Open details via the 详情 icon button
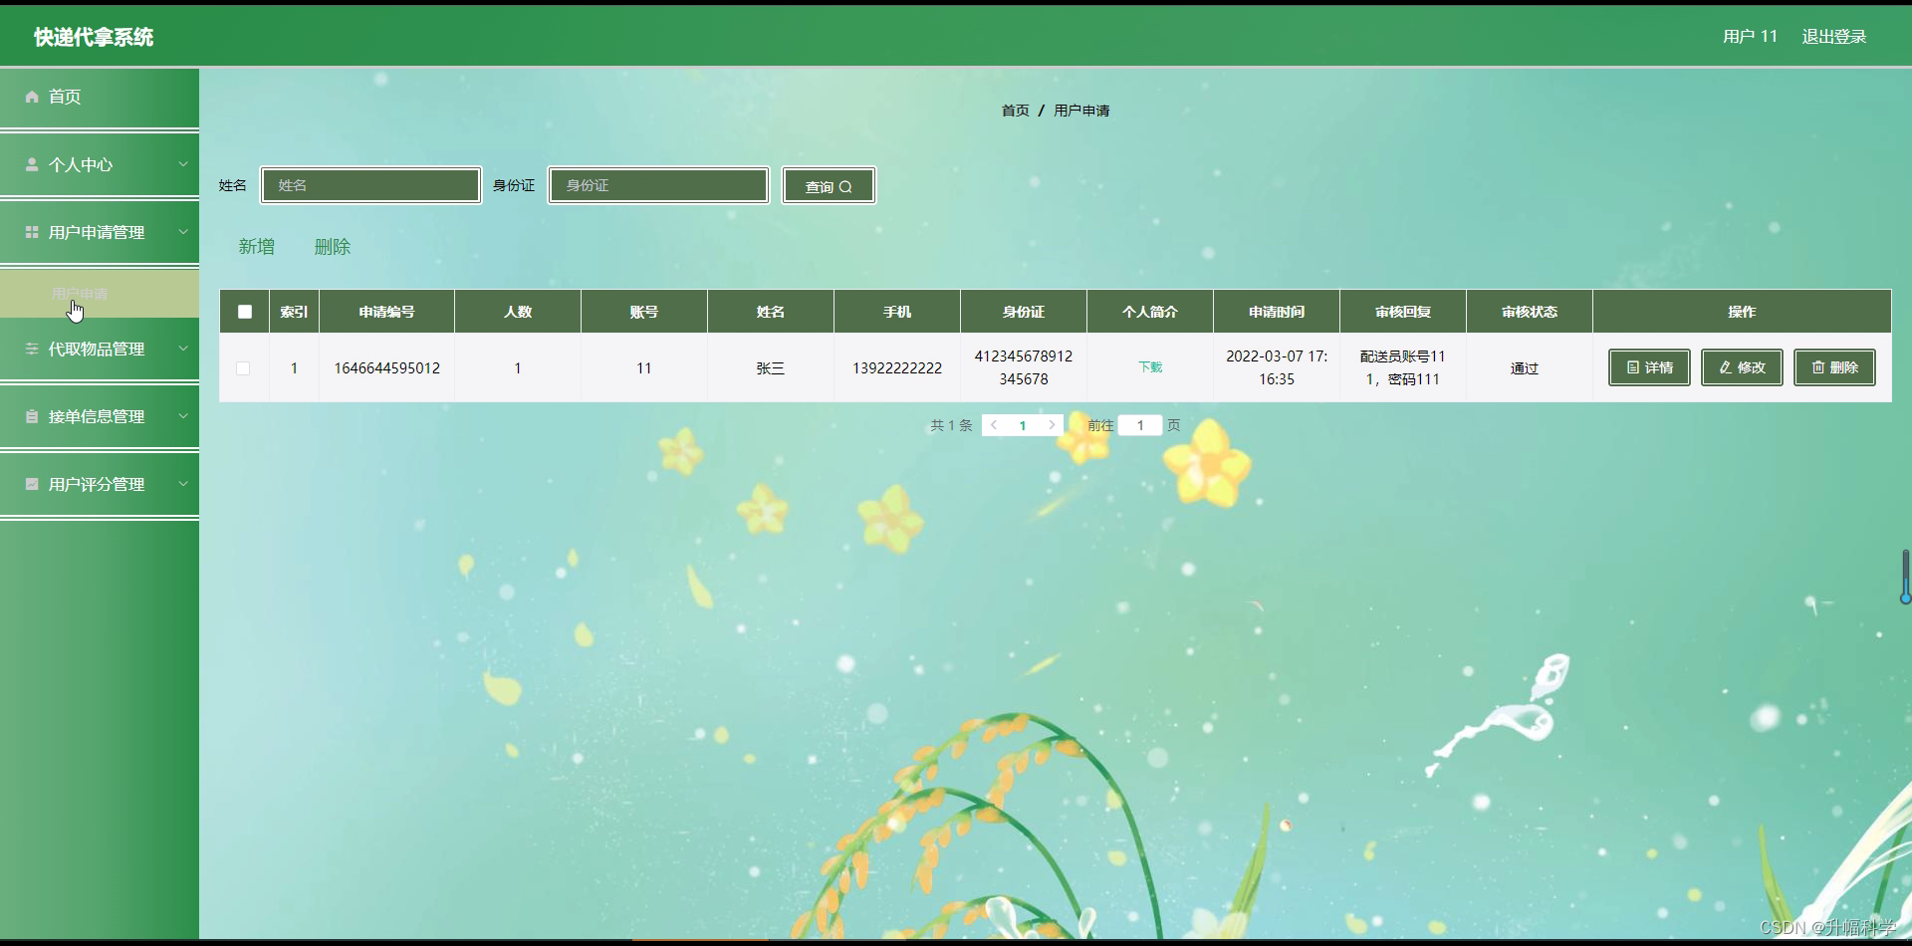The width and height of the screenshot is (1912, 946). coord(1631,367)
